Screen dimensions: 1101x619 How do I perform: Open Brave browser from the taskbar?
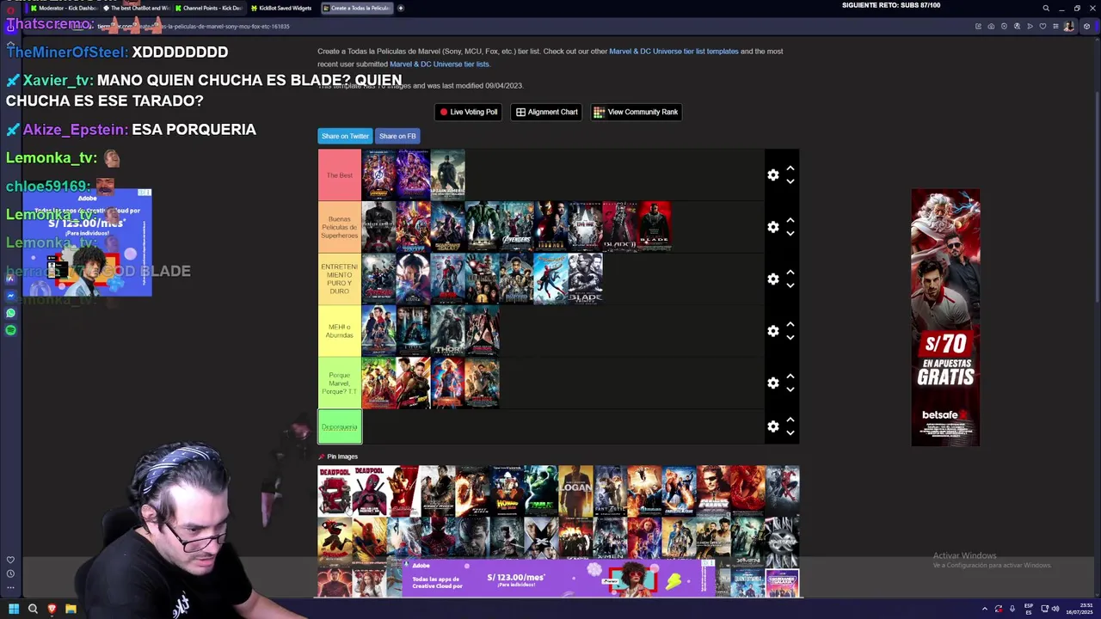[52, 609]
